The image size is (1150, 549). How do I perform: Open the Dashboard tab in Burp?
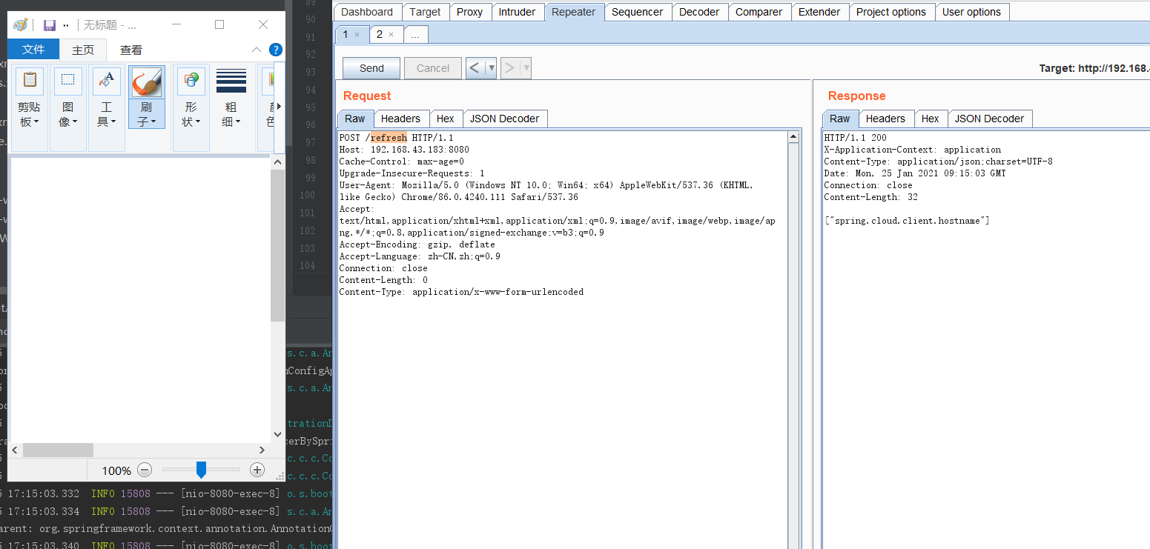point(367,12)
